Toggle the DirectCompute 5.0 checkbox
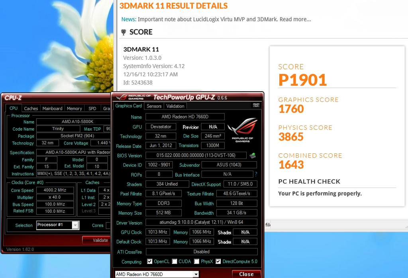Viewport: 408px width, 278px height. pyautogui.click(x=218, y=261)
